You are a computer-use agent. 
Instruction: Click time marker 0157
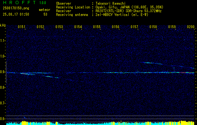[x=134, y=27]
